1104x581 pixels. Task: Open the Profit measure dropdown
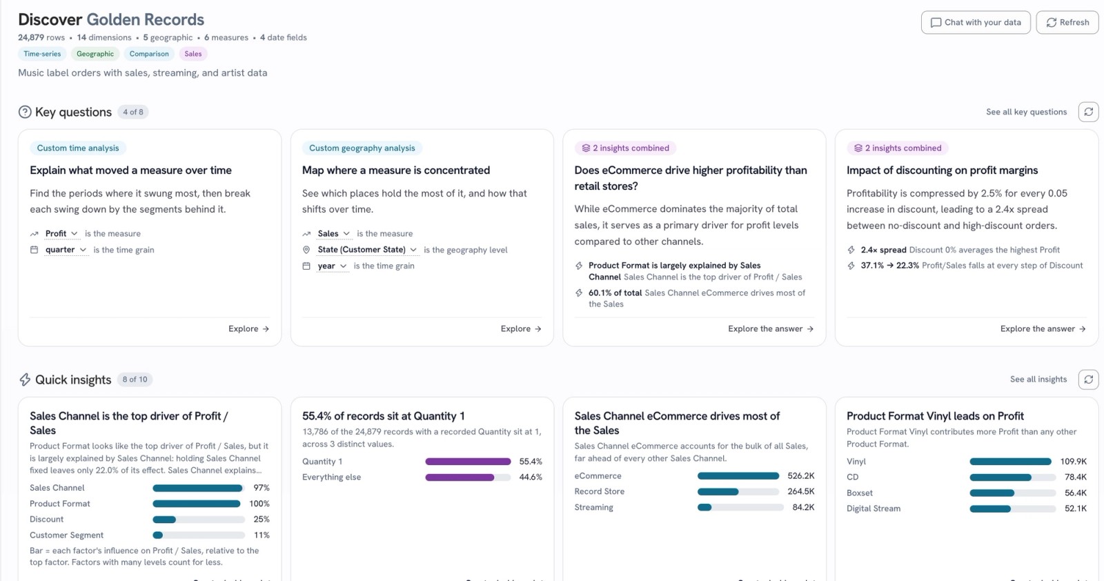[x=62, y=234]
